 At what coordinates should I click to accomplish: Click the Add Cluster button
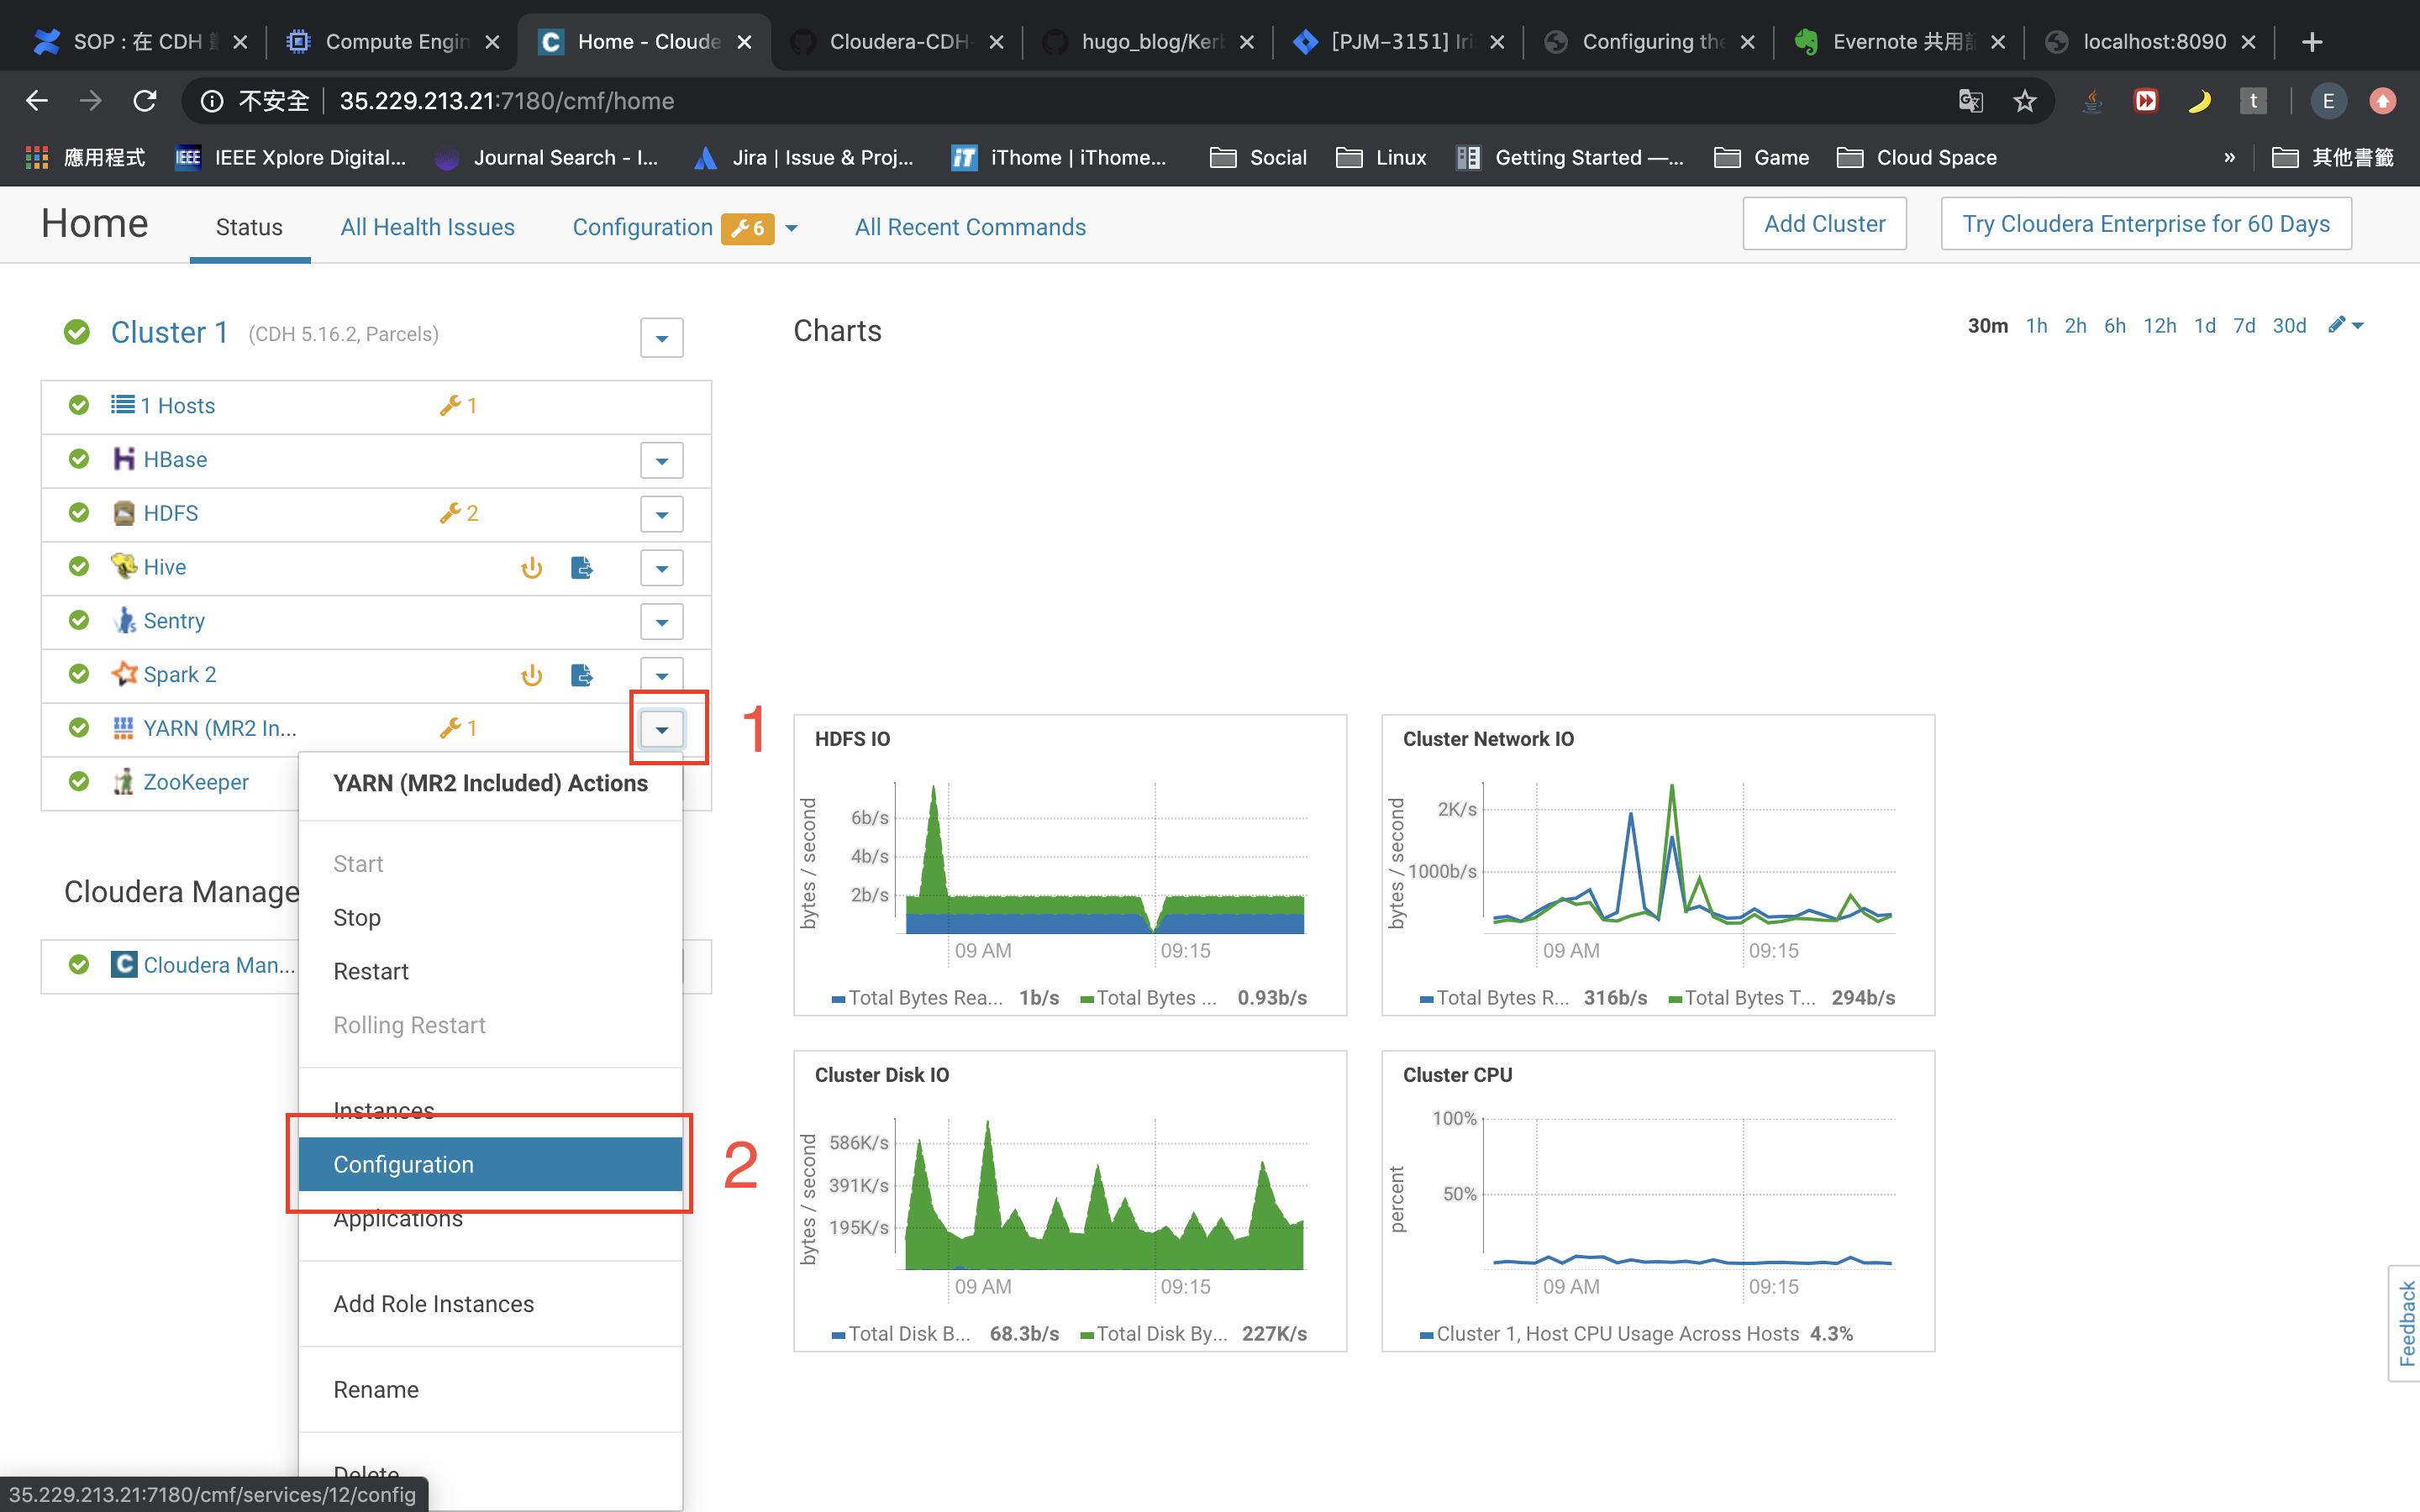click(1824, 224)
